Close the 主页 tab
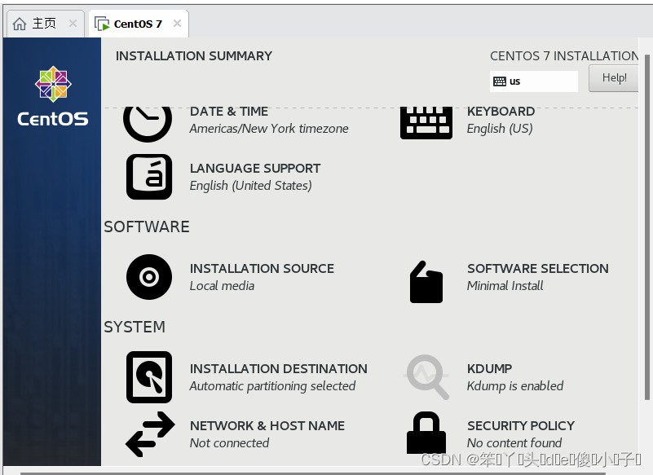Viewport: 653px width, 475px height. click(x=73, y=24)
